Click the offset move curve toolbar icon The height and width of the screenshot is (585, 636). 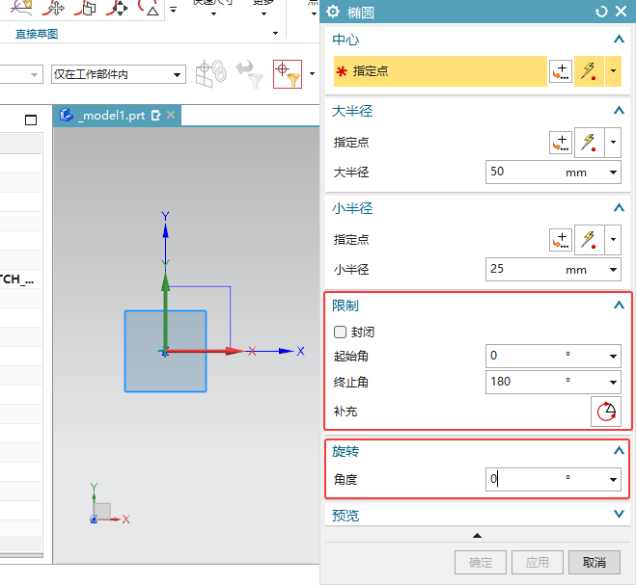[x=85, y=8]
